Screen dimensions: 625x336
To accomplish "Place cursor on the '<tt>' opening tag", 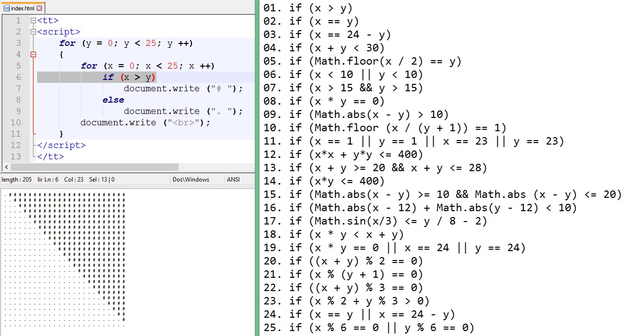I will pyautogui.click(x=48, y=21).
